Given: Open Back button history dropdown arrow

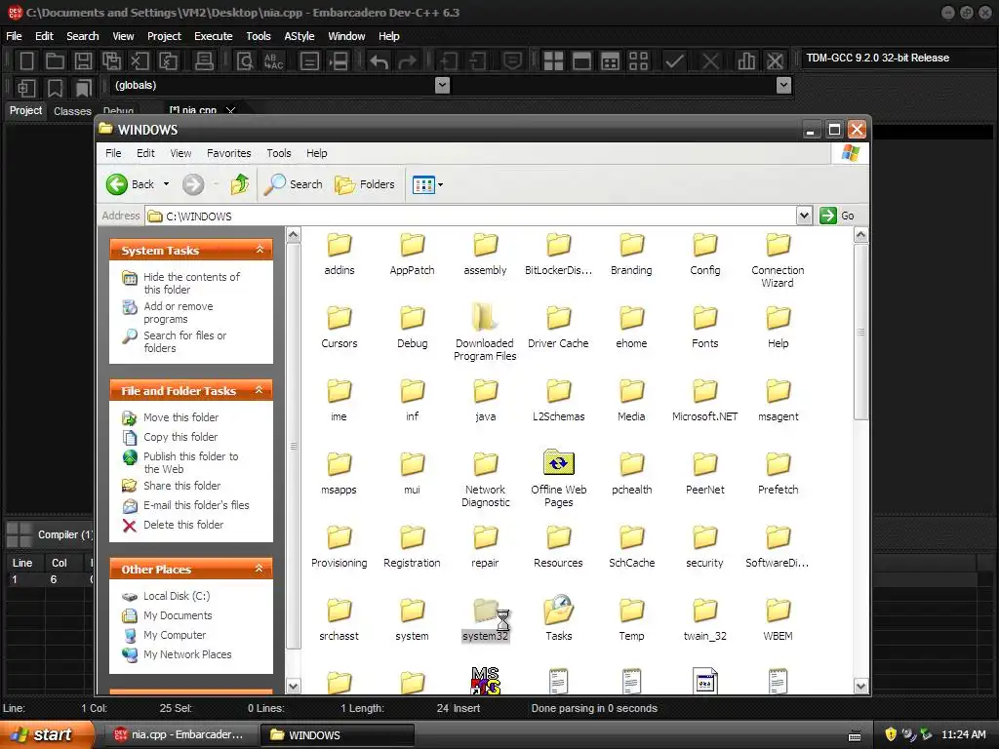Looking at the screenshot, I should 166,184.
